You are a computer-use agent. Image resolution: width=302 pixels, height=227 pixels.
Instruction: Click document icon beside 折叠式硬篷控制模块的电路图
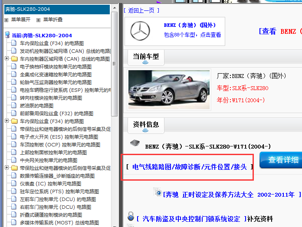(x=14, y=215)
